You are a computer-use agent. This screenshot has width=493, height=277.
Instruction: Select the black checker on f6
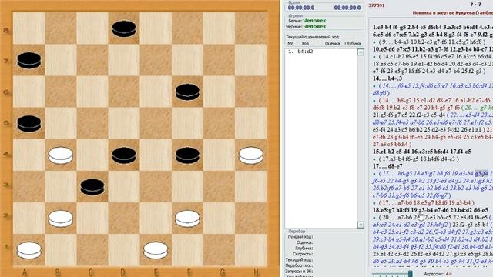pyautogui.click(x=187, y=92)
